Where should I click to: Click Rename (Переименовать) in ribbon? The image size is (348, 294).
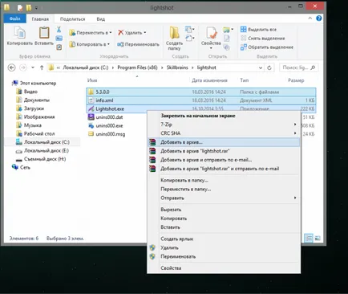click(138, 44)
